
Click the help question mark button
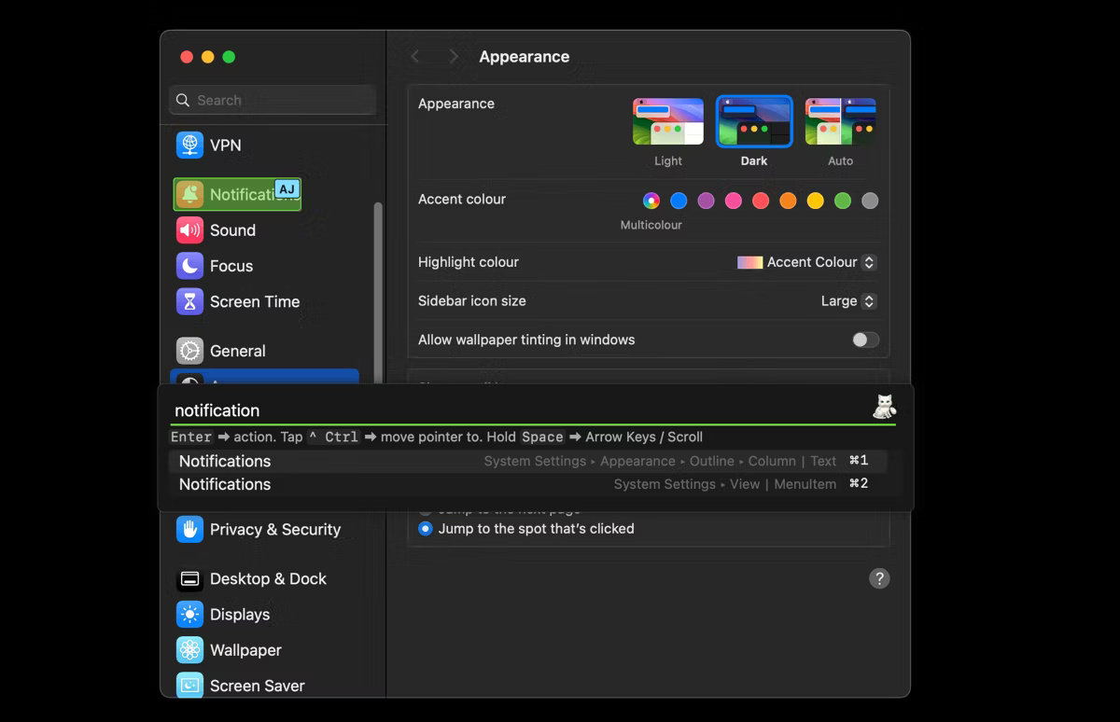click(x=878, y=578)
